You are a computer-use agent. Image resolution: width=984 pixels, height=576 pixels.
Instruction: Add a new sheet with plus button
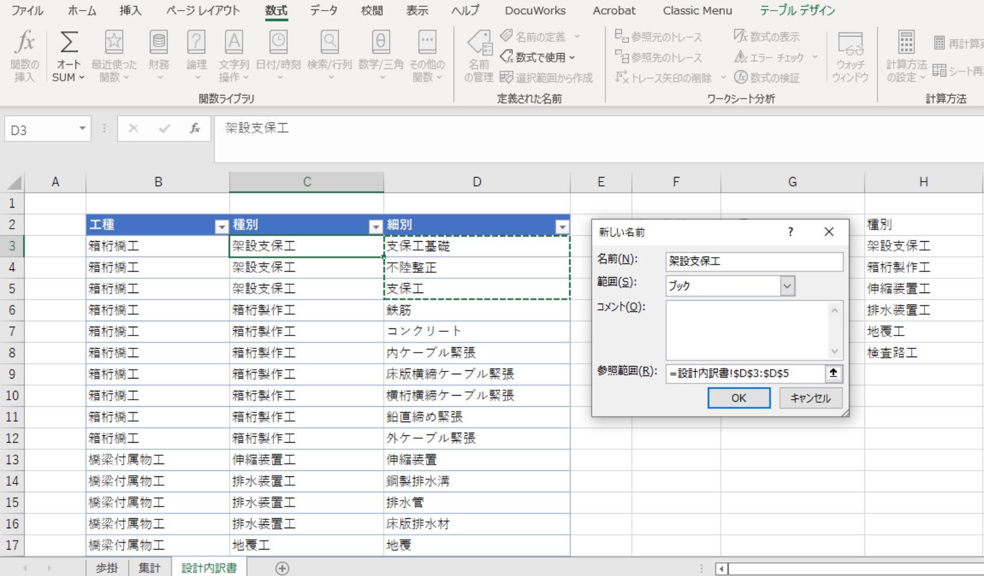point(282,568)
